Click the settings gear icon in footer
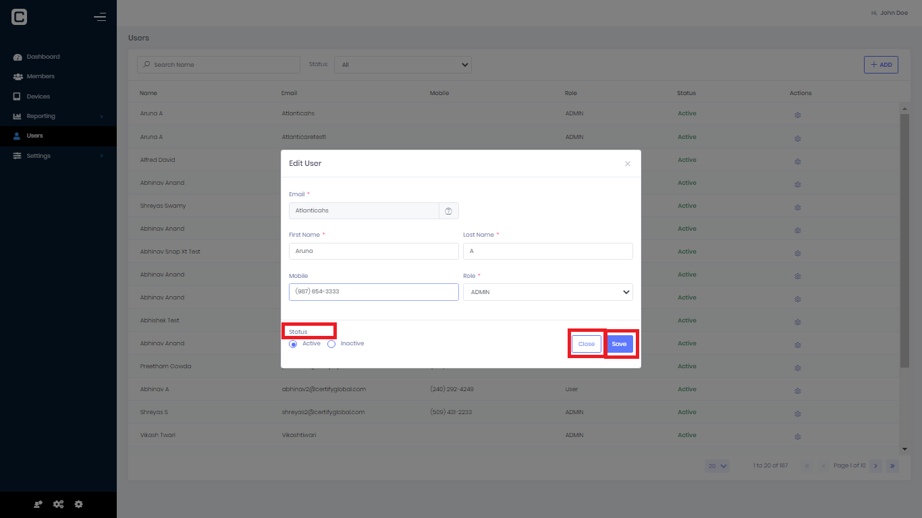Screen dimensions: 922x518 (79, 504)
